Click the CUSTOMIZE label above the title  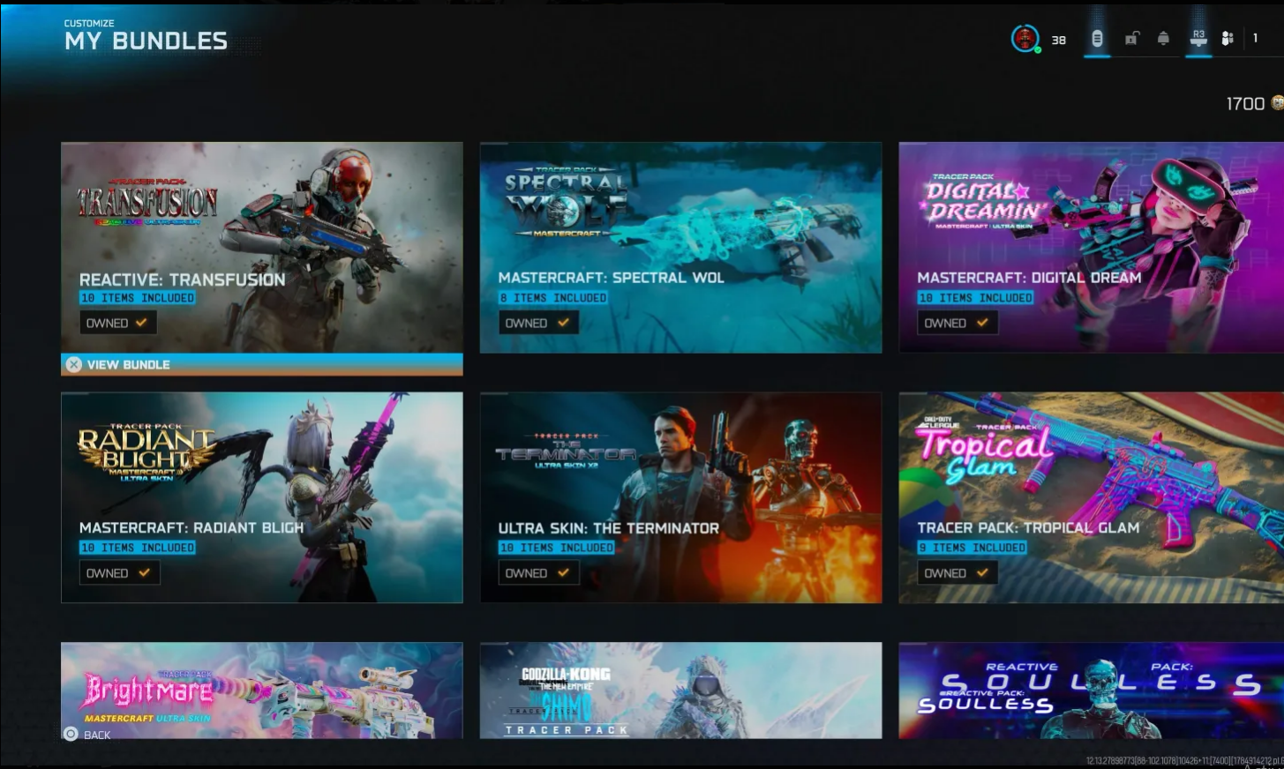[x=89, y=23]
